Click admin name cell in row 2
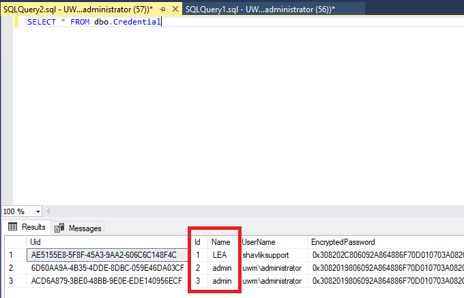Viewport: 464px width, 298px height. point(224,268)
